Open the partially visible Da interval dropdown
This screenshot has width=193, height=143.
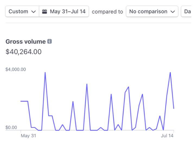click(187, 11)
